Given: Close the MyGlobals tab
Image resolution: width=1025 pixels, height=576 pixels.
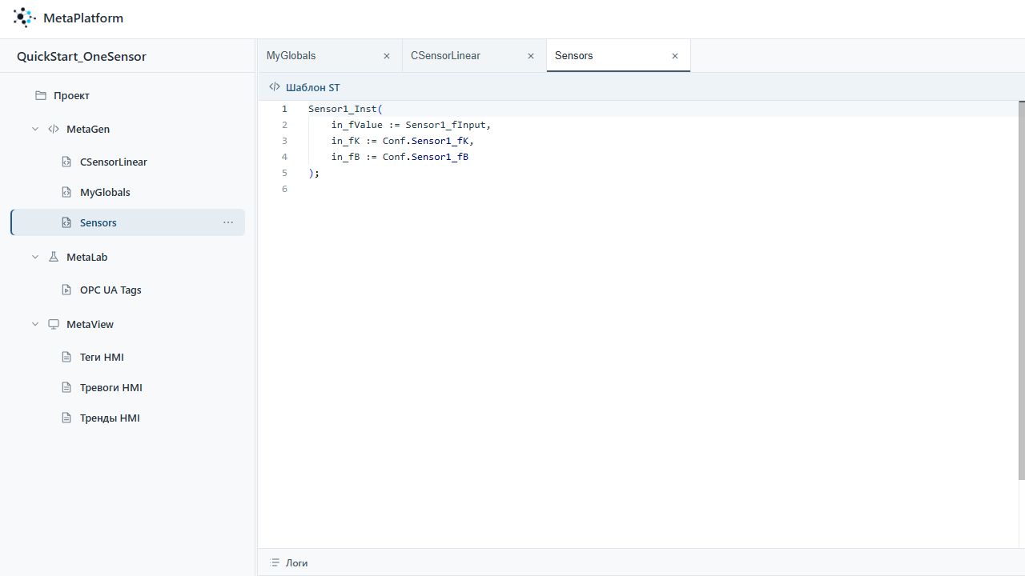Looking at the screenshot, I should 387,56.
